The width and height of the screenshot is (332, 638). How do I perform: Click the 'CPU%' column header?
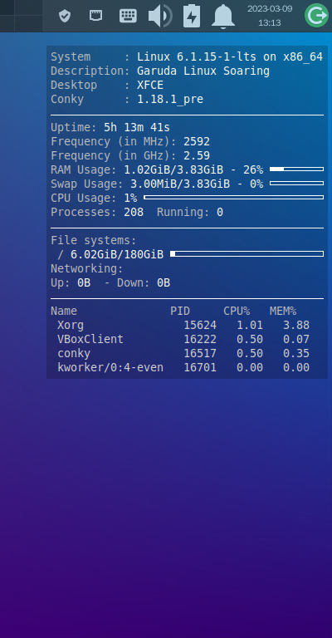237,312
